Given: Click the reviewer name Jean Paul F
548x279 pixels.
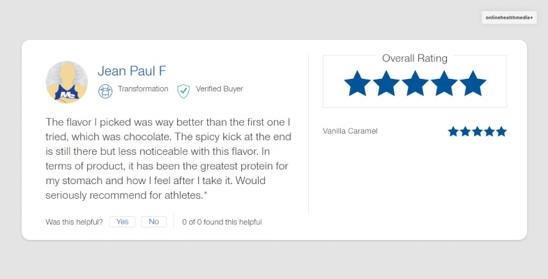Looking at the screenshot, I should 132,70.
